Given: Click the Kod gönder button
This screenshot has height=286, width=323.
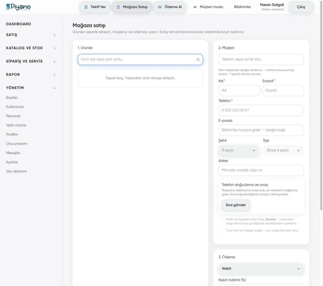Looking at the screenshot, I should pyautogui.click(x=236, y=205).
